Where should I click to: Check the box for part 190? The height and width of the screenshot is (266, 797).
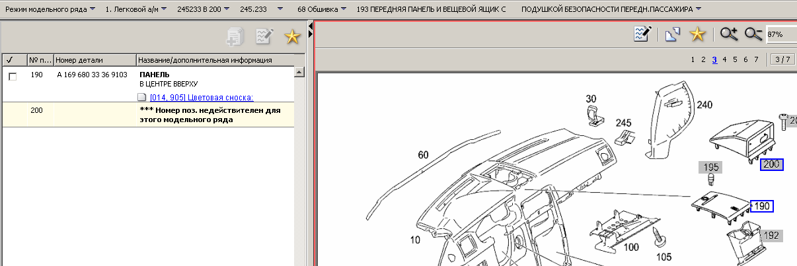click(13, 77)
